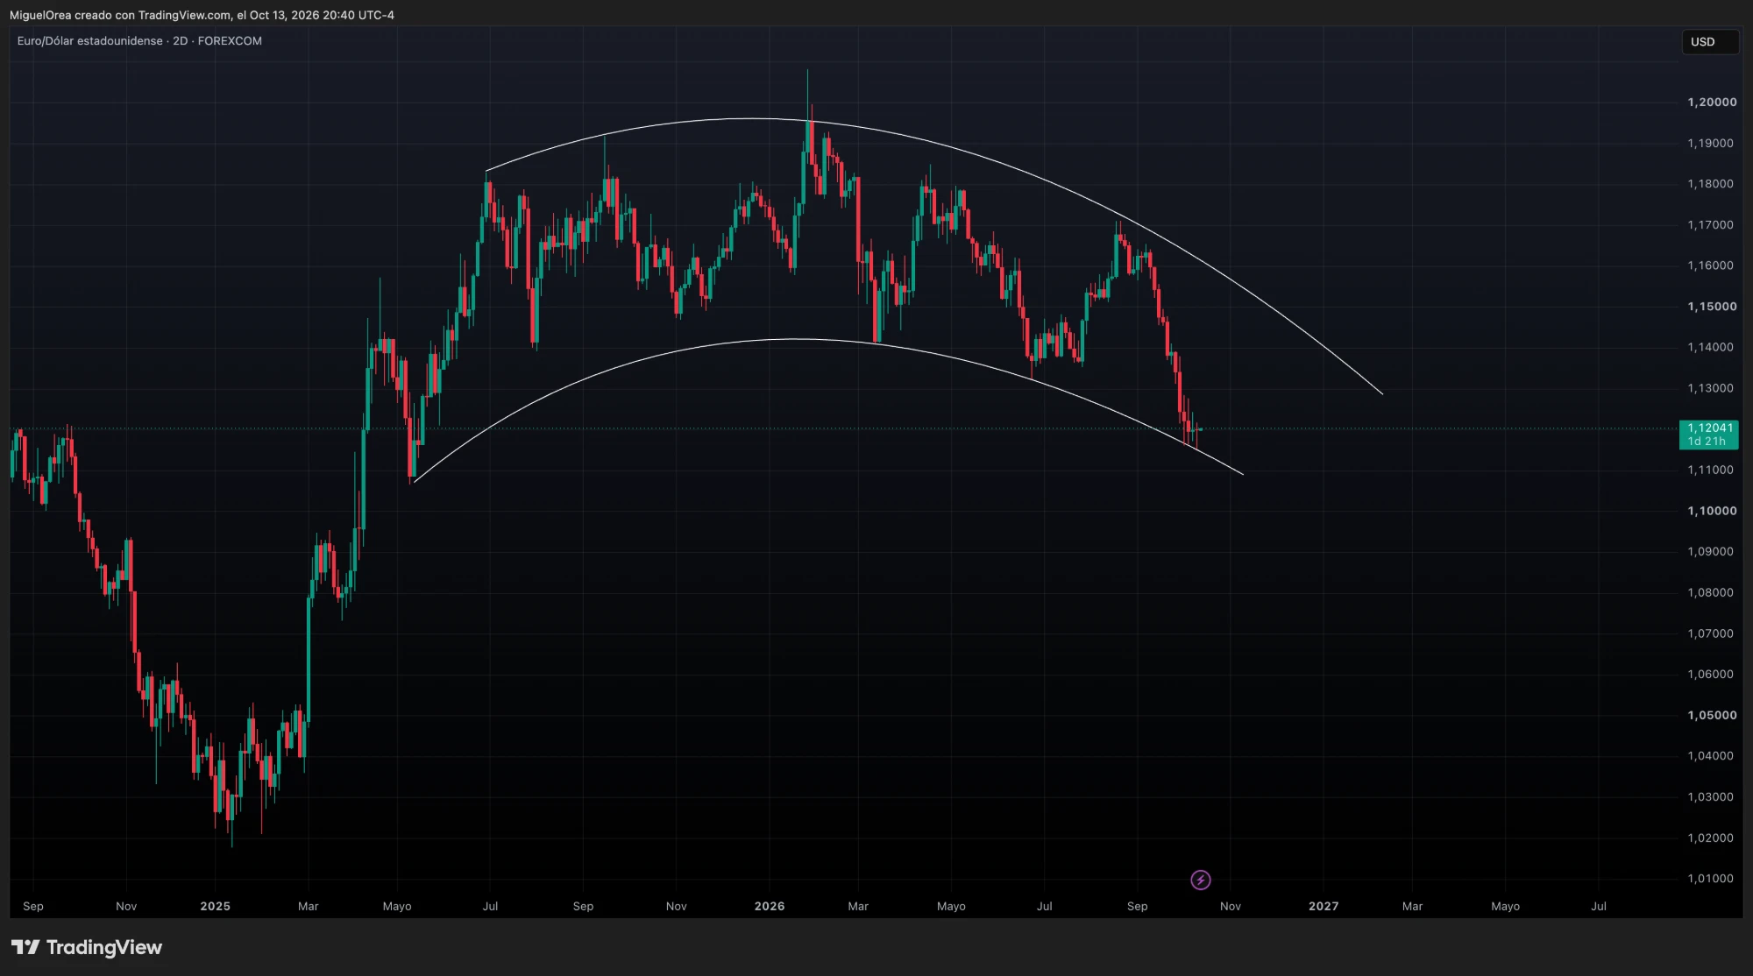The height and width of the screenshot is (976, 1753).
Task: Click the 1,13000 price axis label
Action: pyautogui.click(x=1710, y=388)
